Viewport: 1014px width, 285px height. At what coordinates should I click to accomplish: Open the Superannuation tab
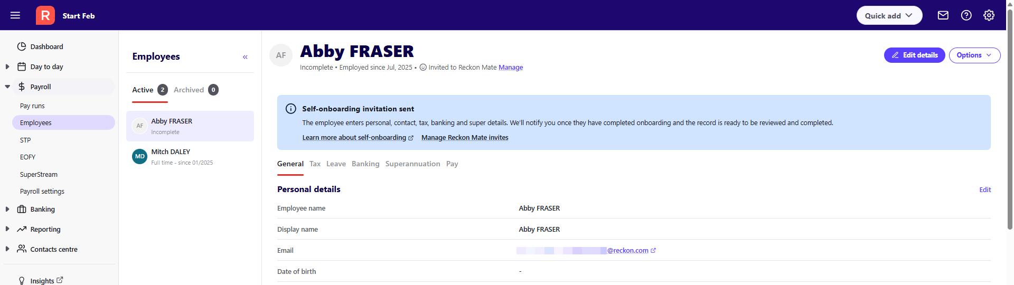[x=412, y=164]
